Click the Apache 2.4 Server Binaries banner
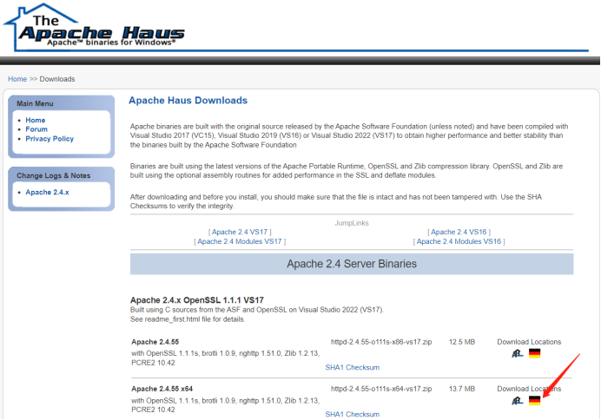Viewport: 601px width, 420px height. point(352,264)
